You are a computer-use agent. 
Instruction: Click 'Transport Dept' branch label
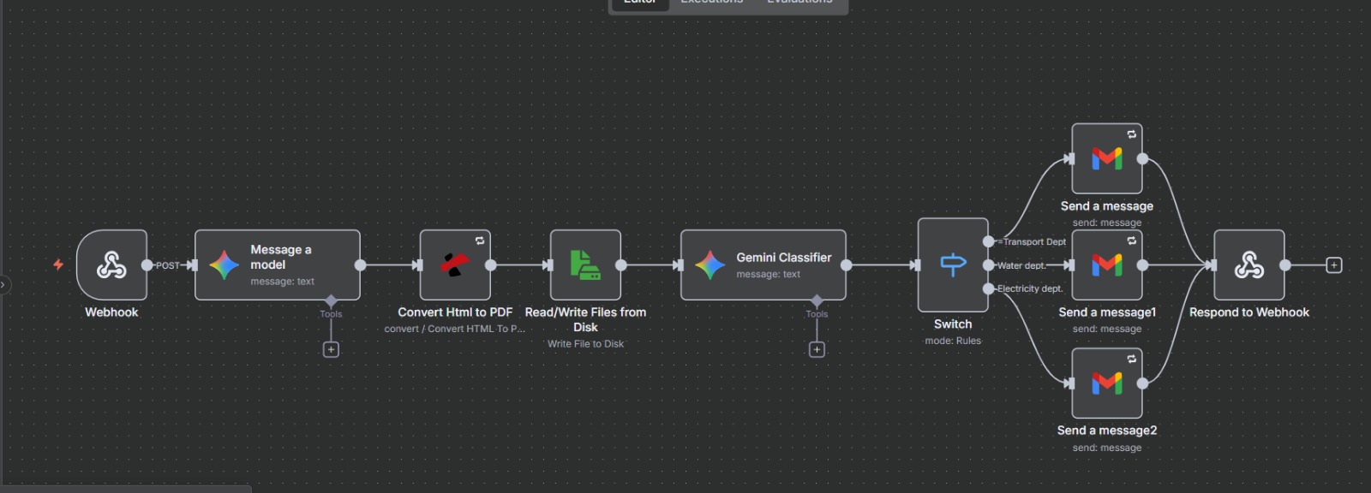click(x=1034, y=241)
